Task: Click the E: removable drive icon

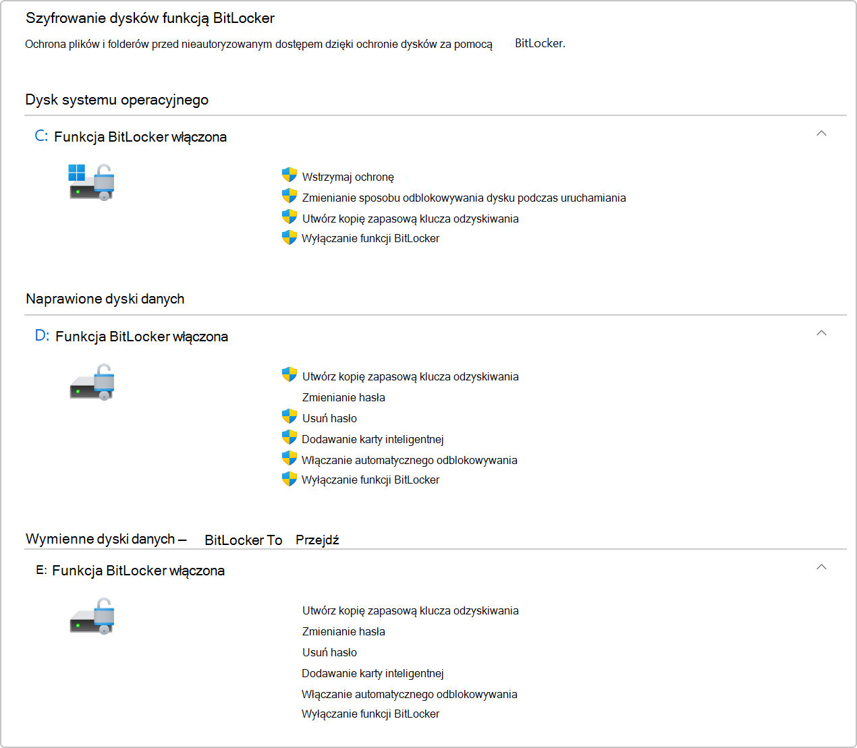Action: pos(92,616)
